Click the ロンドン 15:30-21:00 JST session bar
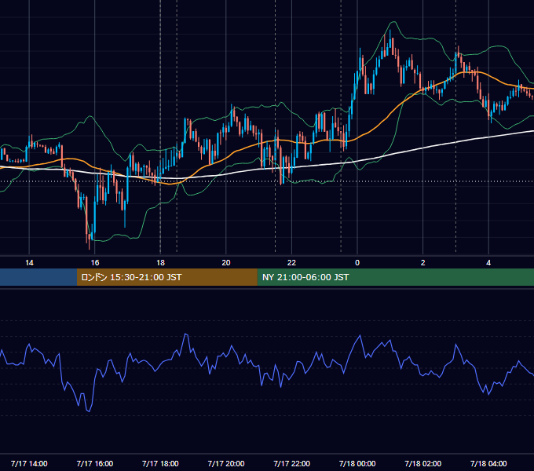 click(166, 277)
